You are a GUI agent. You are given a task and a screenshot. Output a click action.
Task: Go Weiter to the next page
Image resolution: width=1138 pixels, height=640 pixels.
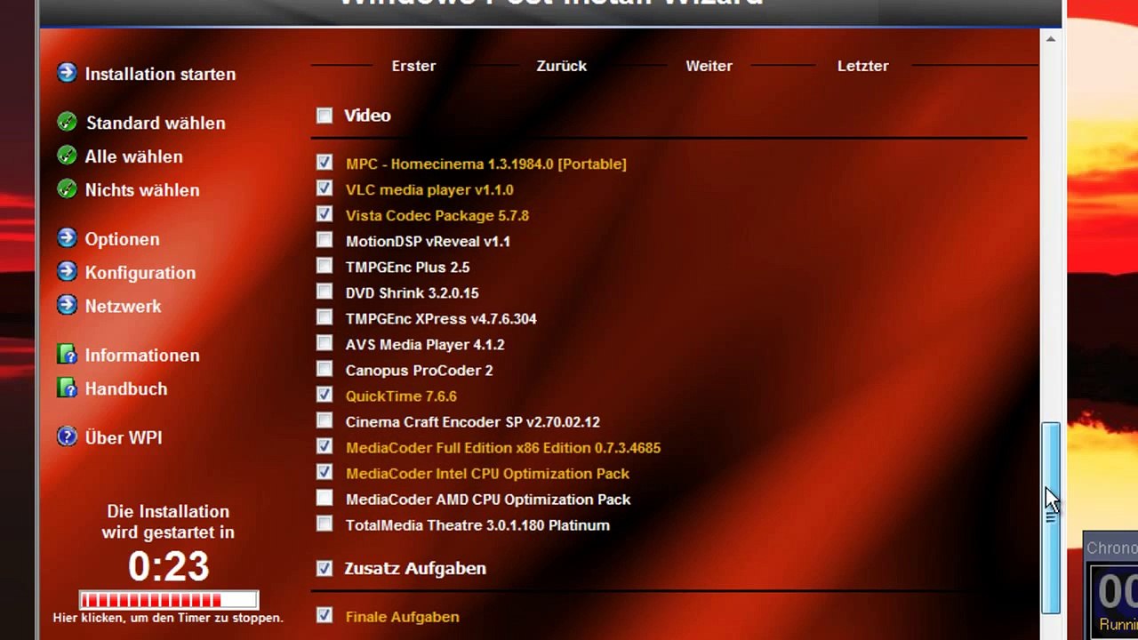[709, 66]
